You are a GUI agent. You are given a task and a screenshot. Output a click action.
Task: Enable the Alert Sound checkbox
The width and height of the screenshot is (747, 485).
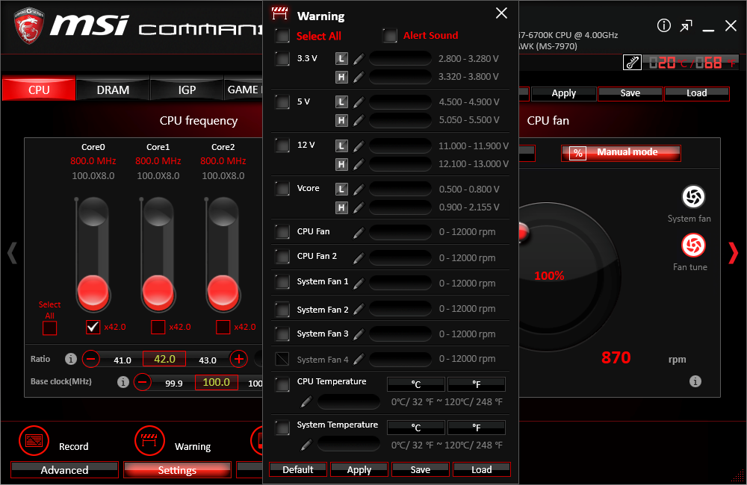tap(390, 36)
